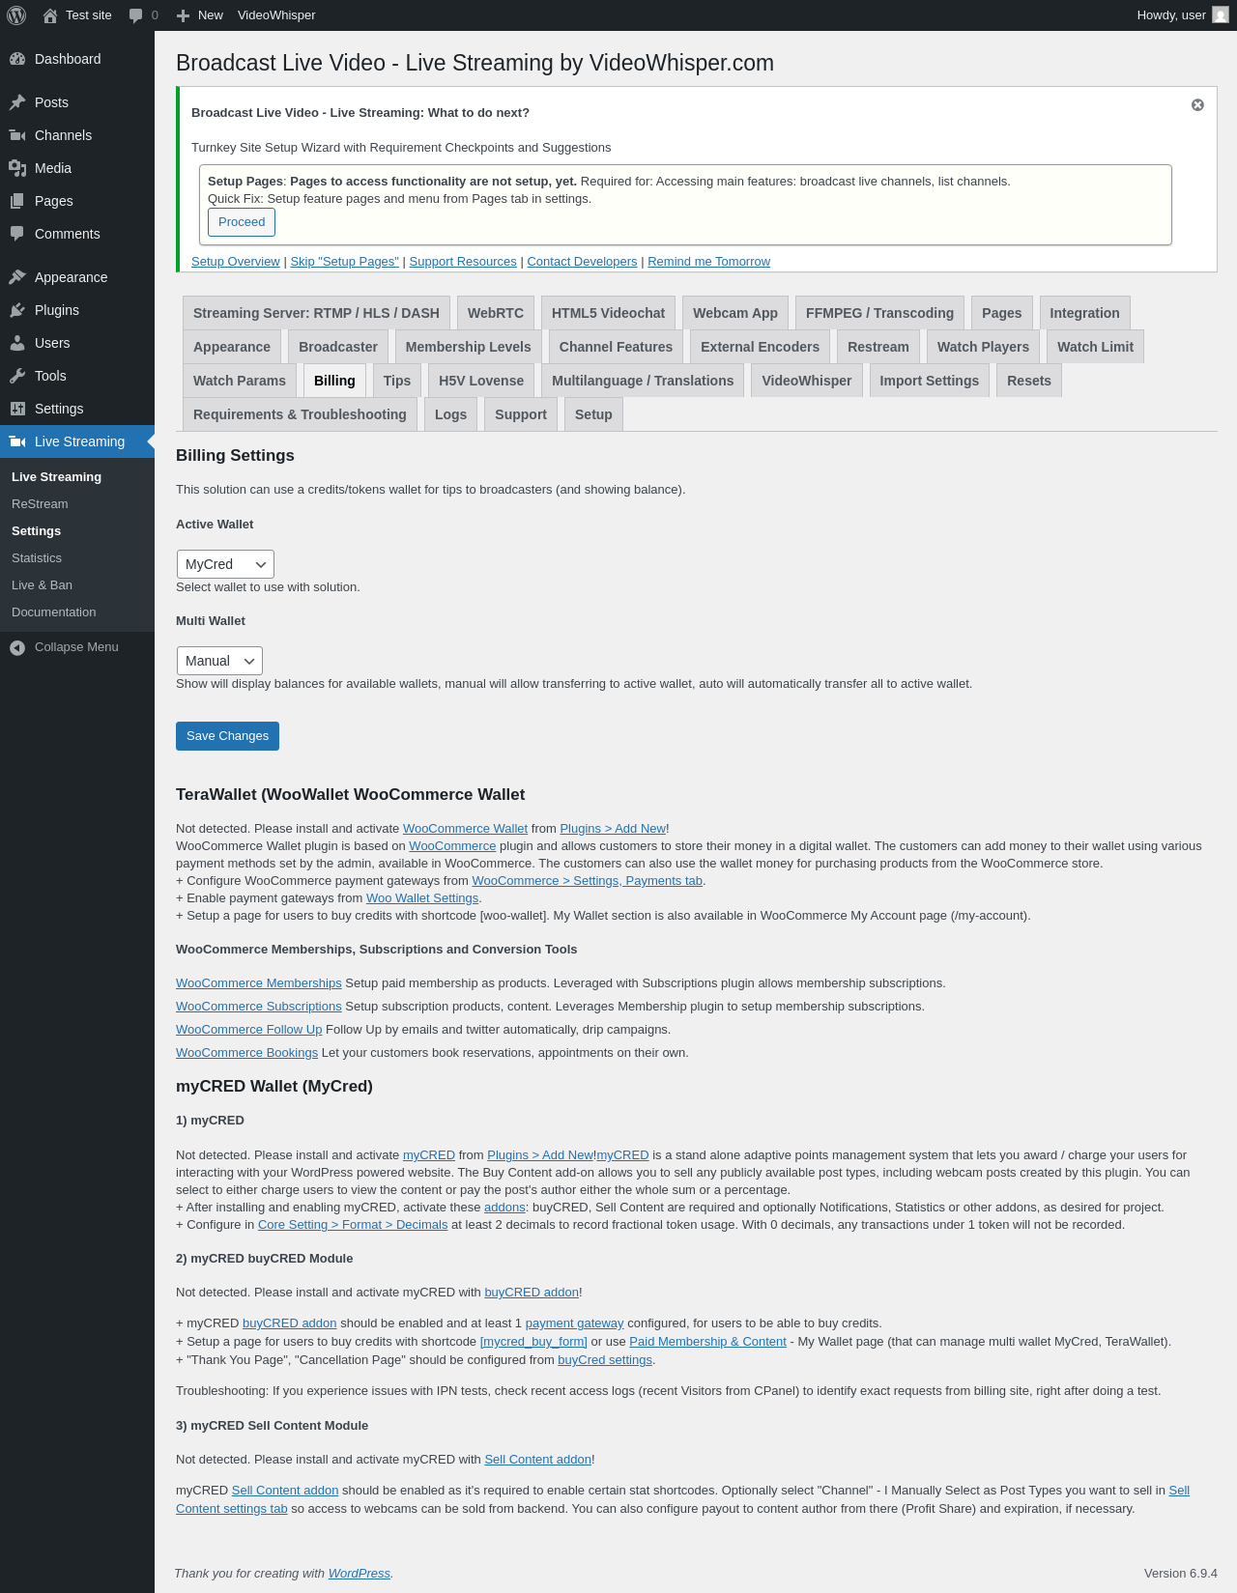Click the WordPress logo icon
1237x1593 pixels.
[16, 15]
